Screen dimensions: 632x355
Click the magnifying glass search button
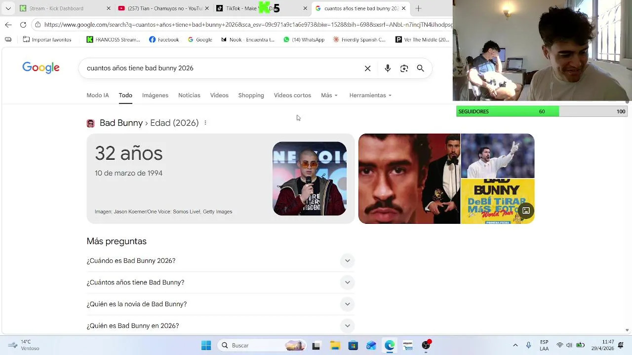click(x=420, y=69)
